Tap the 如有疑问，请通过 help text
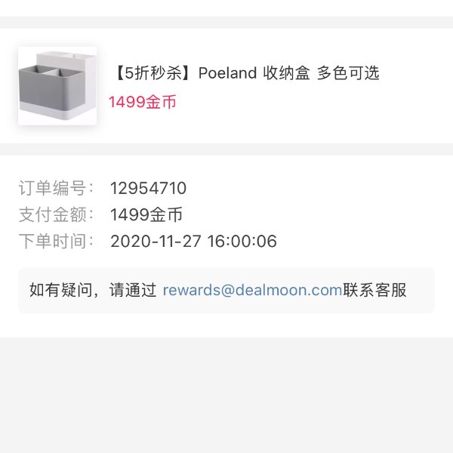 tap(93, 290)
